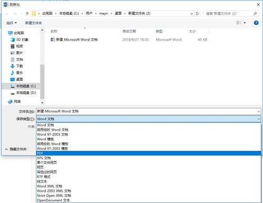Open 文档 folder in the sidebar
The image size is (263, 203).
(x=17, y=60)
